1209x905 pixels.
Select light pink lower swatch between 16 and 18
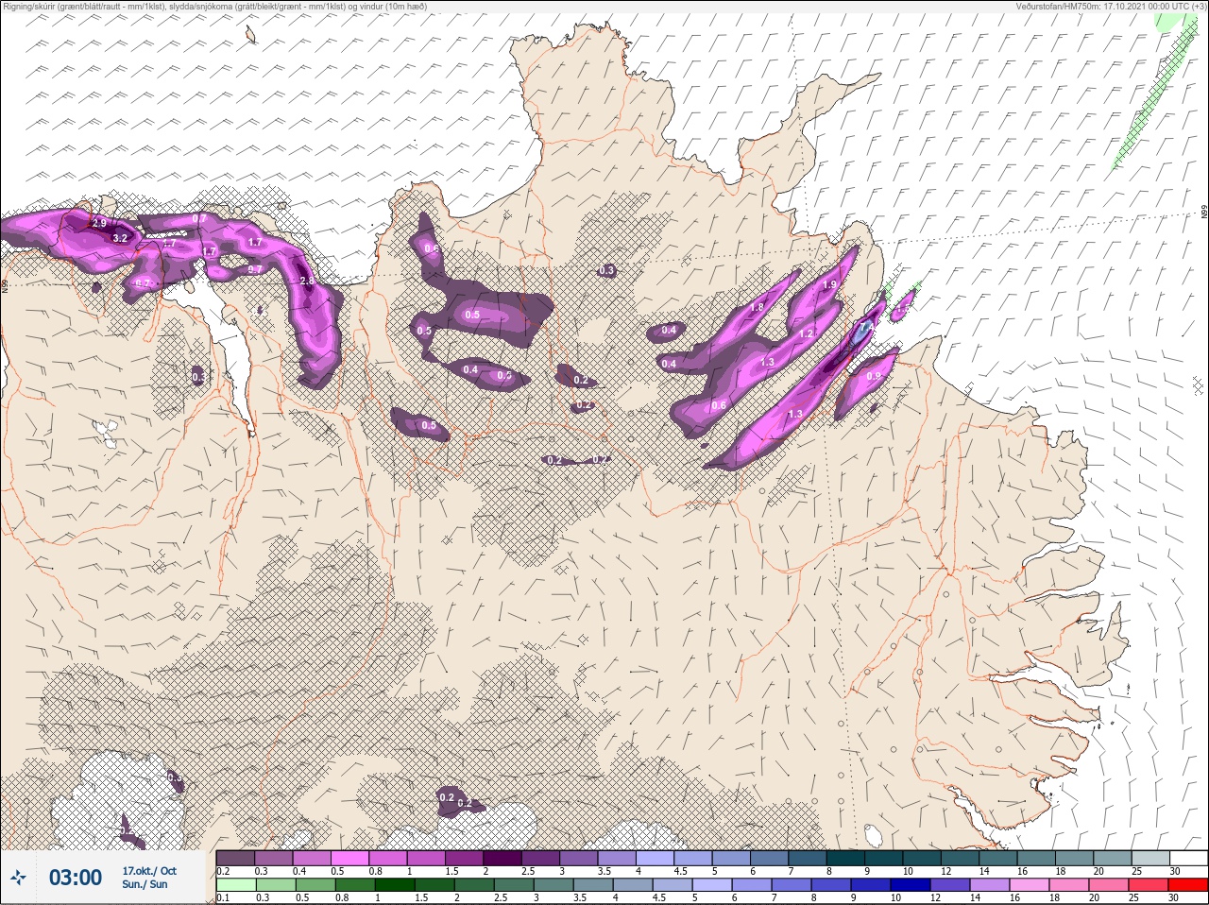tap(1029, 885)
